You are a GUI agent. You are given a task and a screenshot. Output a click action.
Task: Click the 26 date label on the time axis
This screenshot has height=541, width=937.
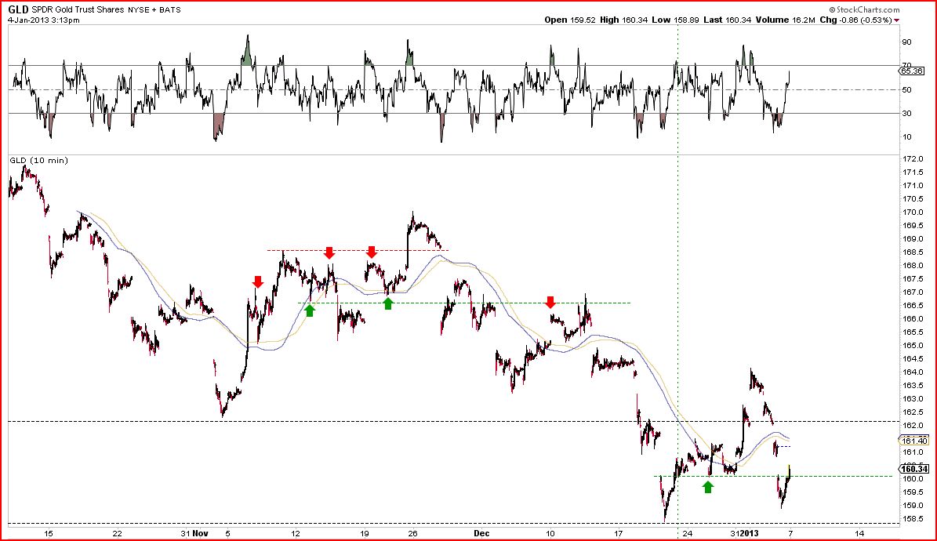(x=412, y=533)
